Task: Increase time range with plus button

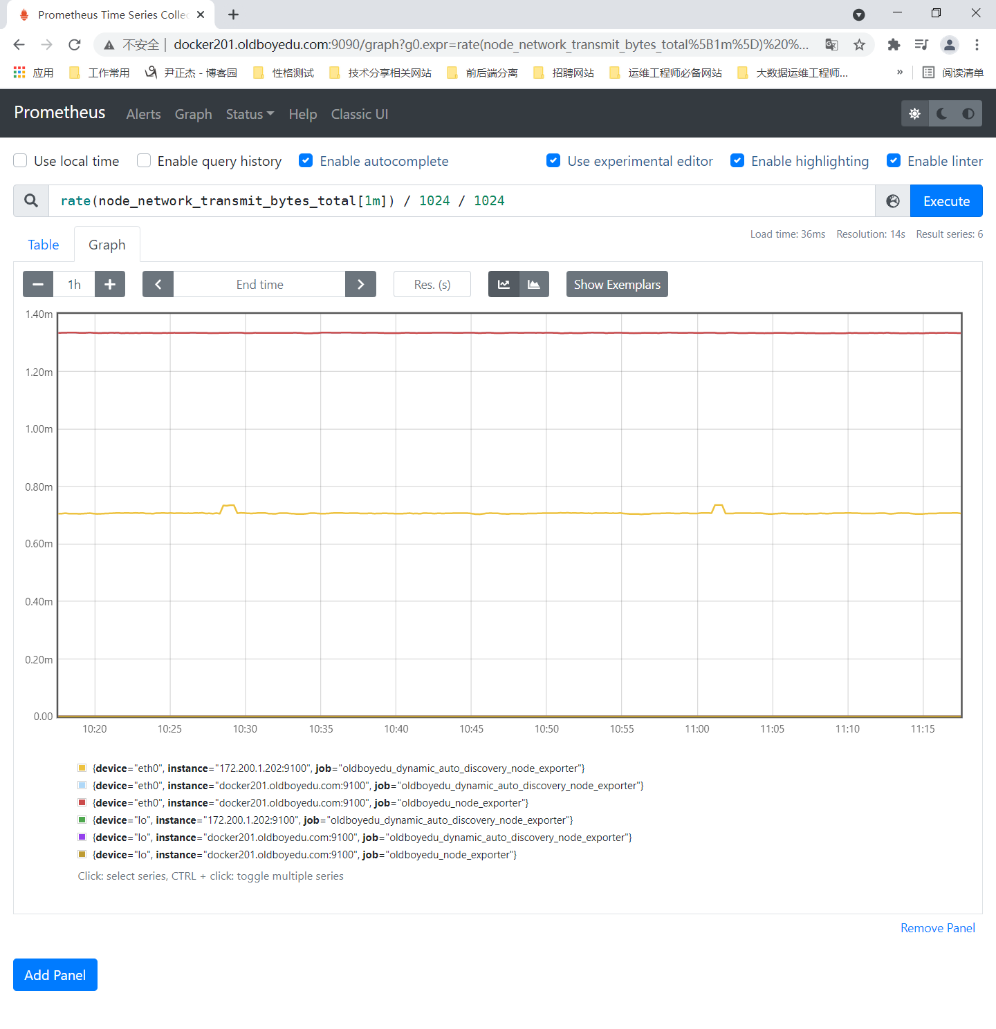Action: click(x=110, y=284)
